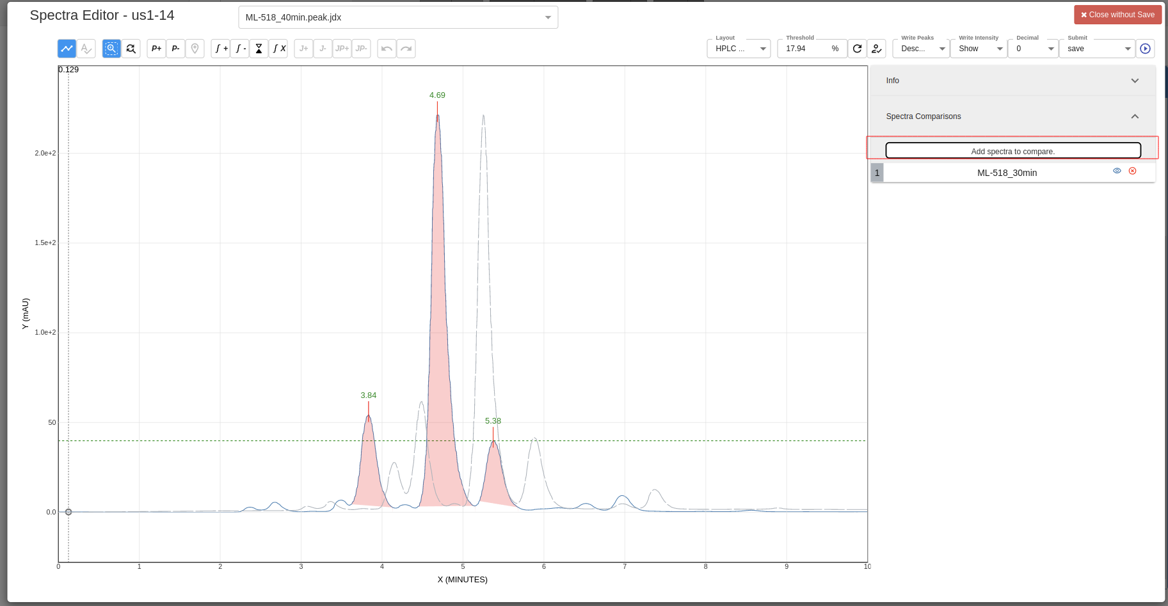Screen dimensions: 1168x606
Task: Select the P+ add peak tool
Action: (x=156, y=48)
